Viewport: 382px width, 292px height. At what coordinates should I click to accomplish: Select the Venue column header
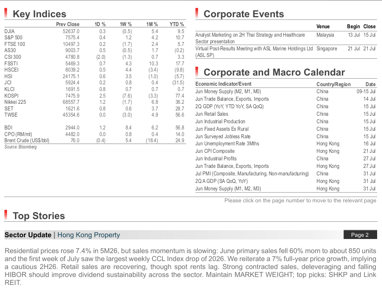(323, 27)
